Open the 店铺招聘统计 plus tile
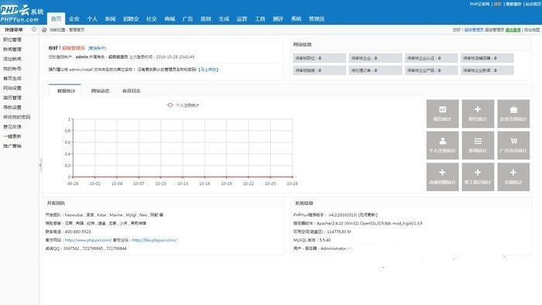 point(442,177)
